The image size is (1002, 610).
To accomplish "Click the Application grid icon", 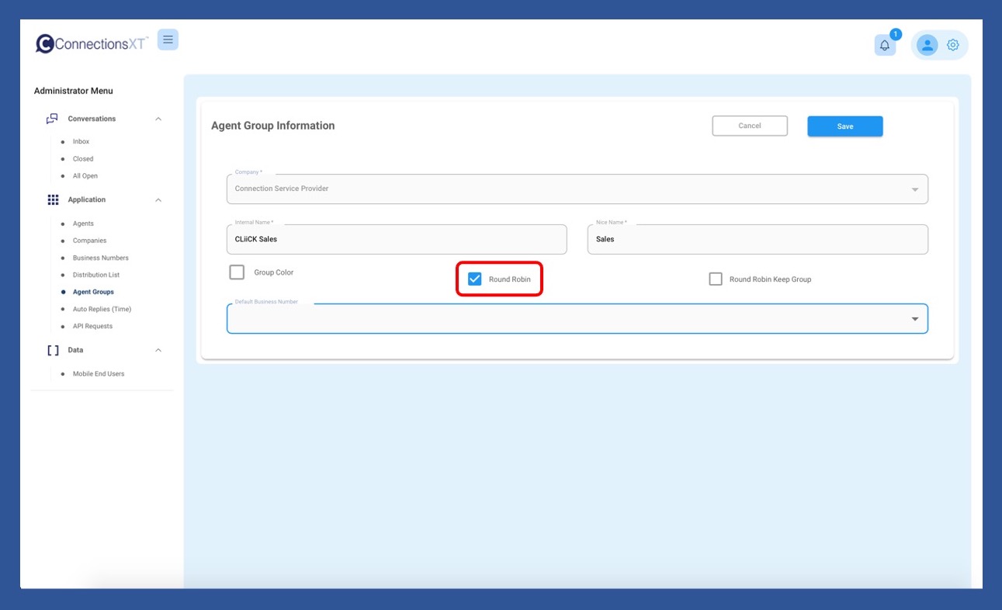I will (x=53, y=200).
